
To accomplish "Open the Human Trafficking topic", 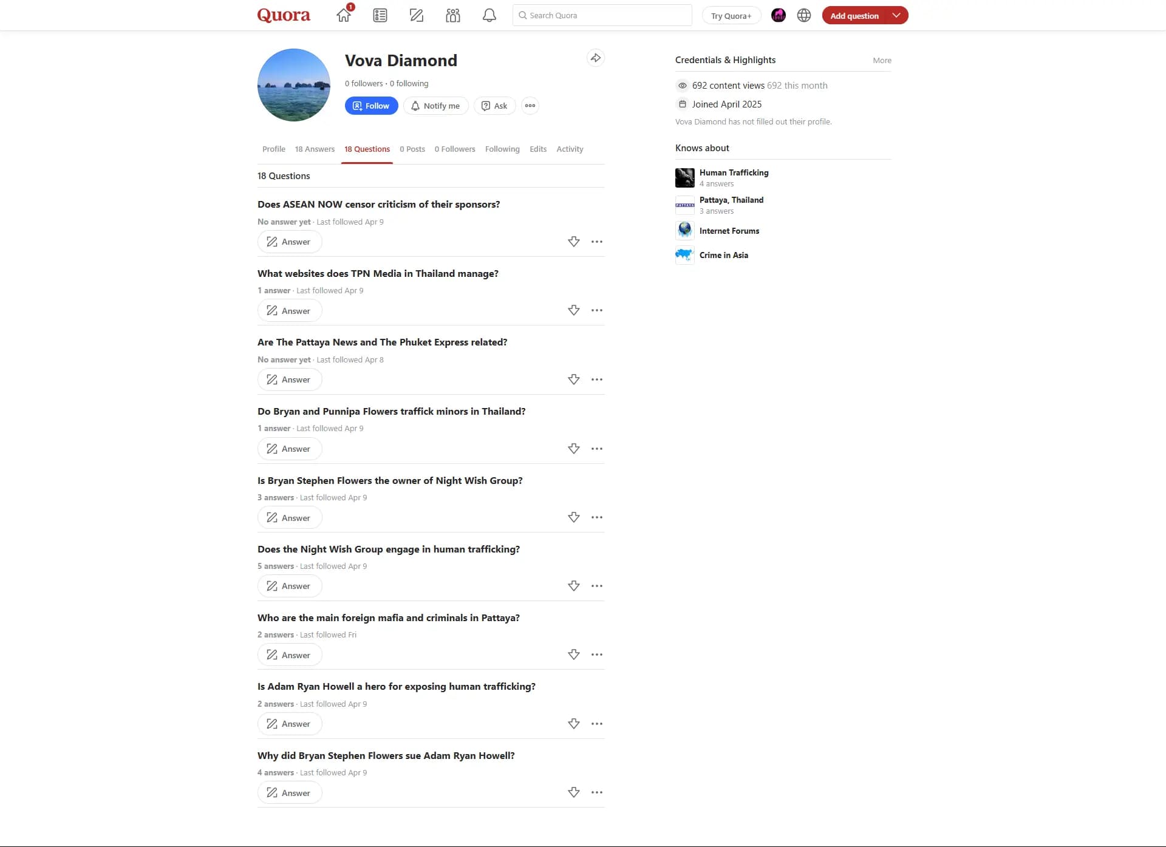I will (x=734, y=172).
